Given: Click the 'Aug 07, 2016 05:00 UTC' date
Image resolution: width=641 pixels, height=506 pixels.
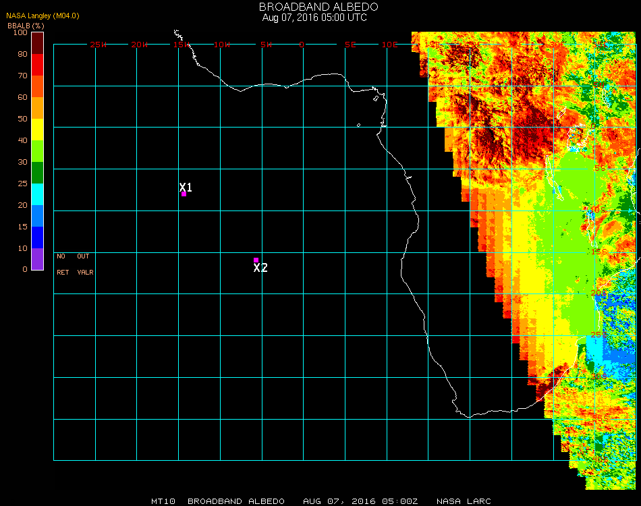Looking at the screenshot, I should click(314, 18).
